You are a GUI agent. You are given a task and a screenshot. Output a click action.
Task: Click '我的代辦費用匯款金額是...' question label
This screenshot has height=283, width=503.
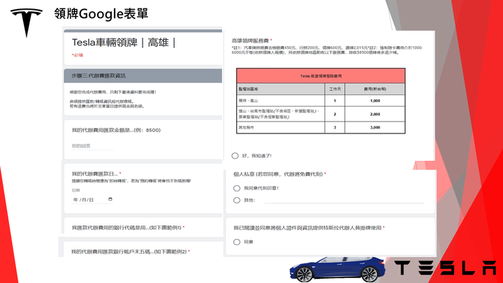(116, 130)
